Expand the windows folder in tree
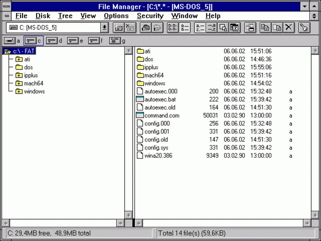 coord(19,91)
